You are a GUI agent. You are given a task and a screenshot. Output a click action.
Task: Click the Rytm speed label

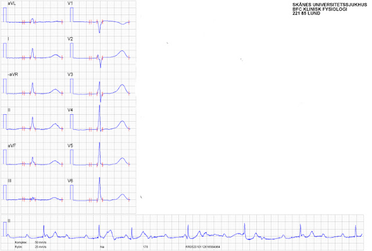point(19,247)
